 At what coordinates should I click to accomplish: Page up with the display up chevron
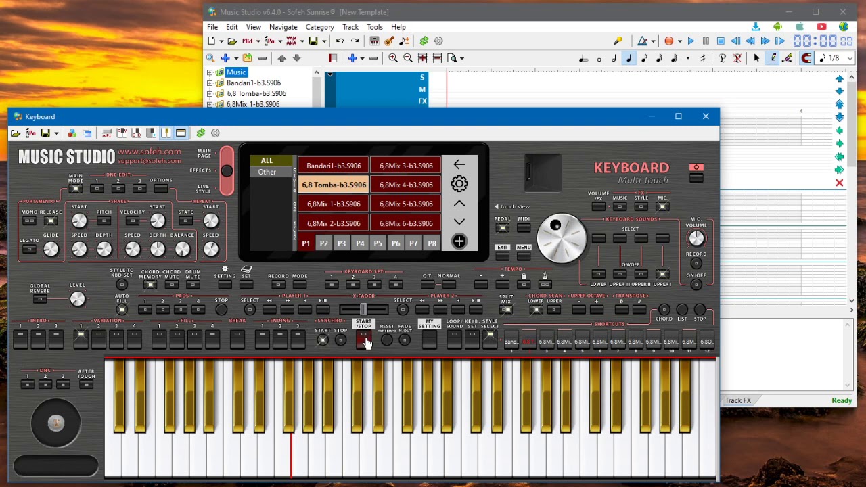459,204
